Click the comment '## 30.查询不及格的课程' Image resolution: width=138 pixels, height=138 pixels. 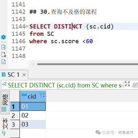point(63,12)
